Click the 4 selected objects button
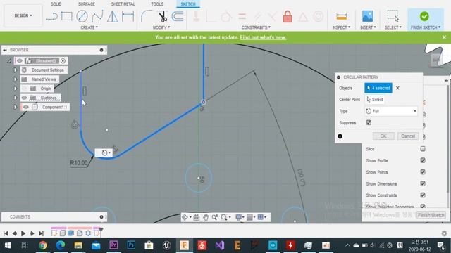 pos(378,88)
